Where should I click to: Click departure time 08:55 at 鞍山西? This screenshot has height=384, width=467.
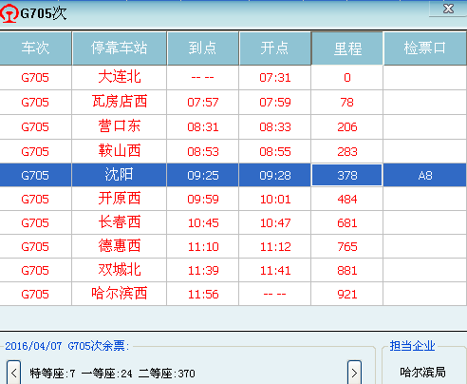(x=275, y=151)
